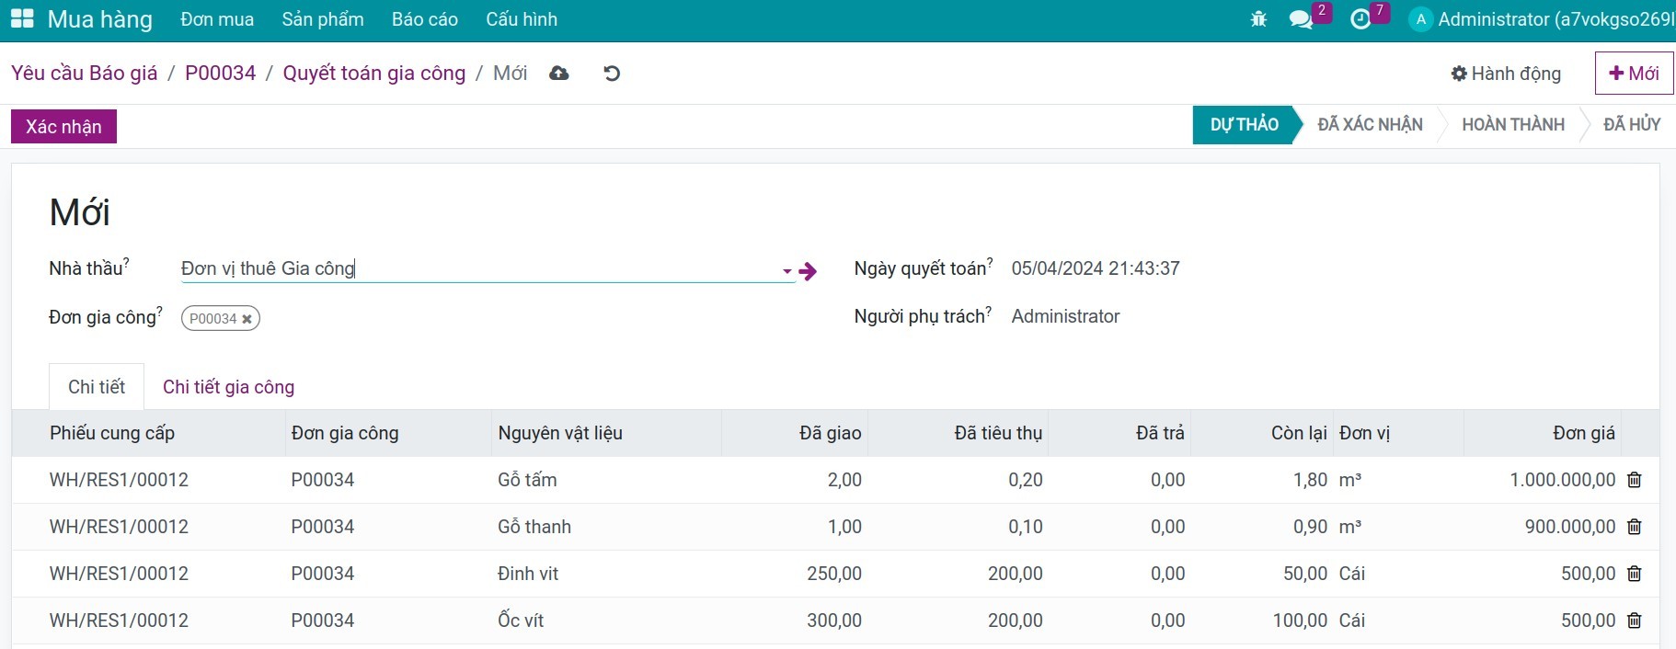Open the debug bug icon menu
Screen dimensions: 1676x649
1258,19
